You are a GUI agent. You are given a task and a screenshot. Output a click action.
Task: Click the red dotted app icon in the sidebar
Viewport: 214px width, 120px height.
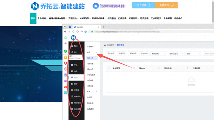(x=66, y=63)
